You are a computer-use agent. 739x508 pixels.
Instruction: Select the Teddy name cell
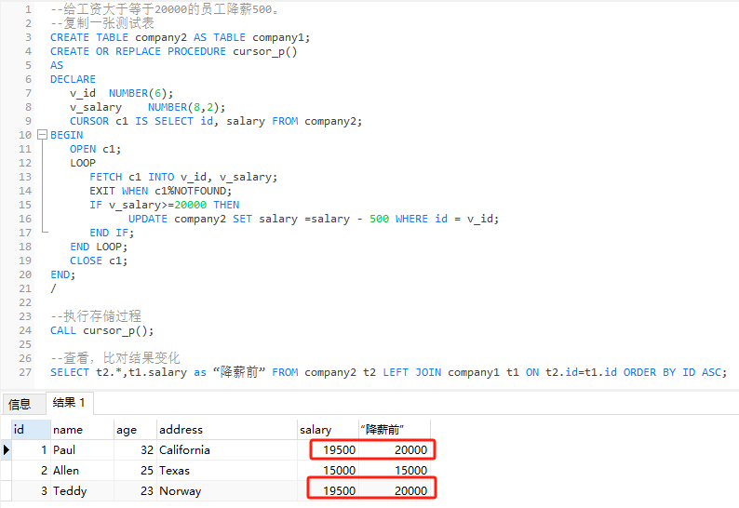(x=82, y=490)
